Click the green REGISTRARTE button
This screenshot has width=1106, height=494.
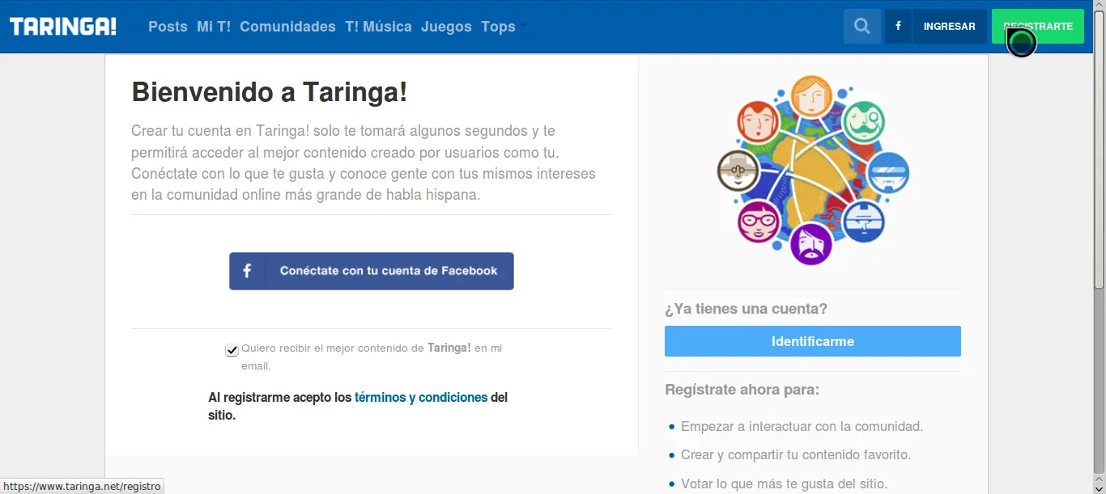(x=1038, y=27)
